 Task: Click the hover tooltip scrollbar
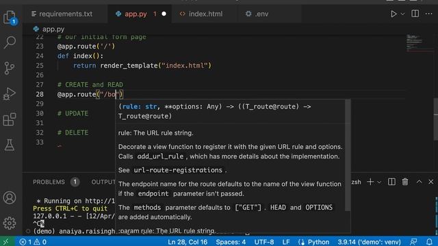[x=348, y=155]
